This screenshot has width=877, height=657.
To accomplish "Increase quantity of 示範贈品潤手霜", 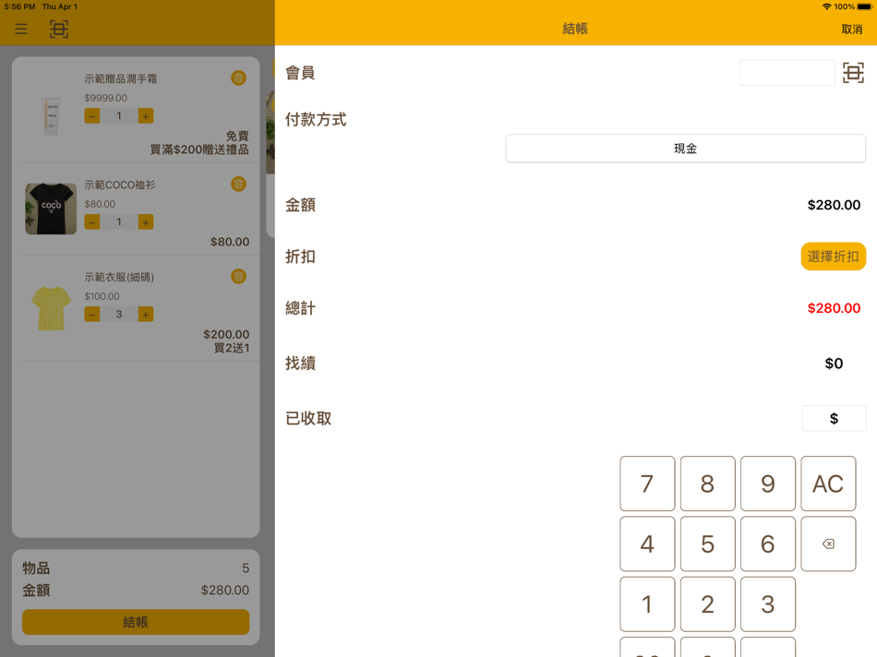I will click(146, 116).
